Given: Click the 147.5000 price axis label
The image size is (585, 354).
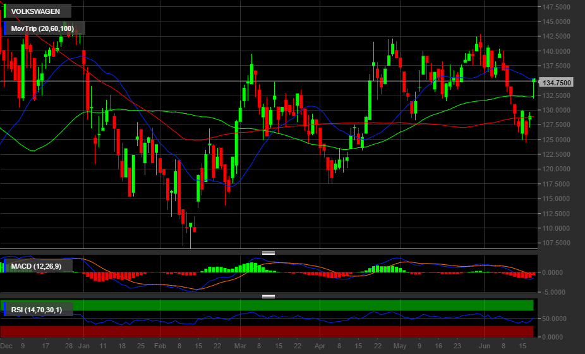Looking at the screenshot, I should (557, 7).
